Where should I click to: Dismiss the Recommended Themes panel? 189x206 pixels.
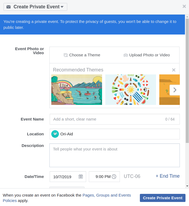click(x=174, y=70)
